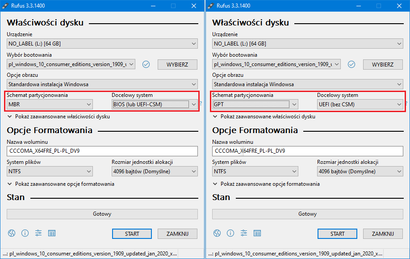Screen dimensions: 410x259
Task: Click the right window 'Rufus 3.3.1400' title
Action: click(x=234, y=6)
